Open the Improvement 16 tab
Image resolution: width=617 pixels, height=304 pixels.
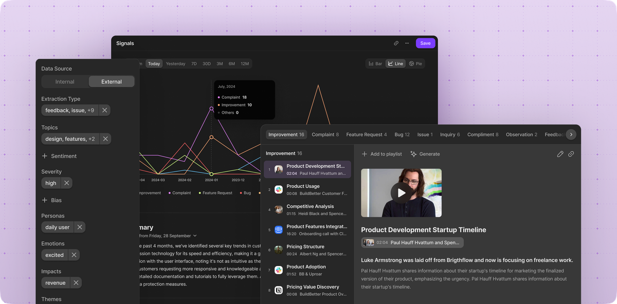pos(286,135)
